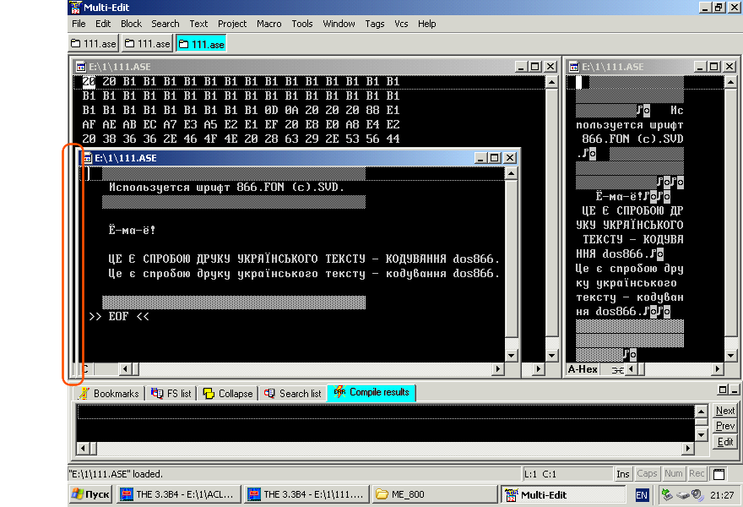The image size is (743, 507).
Task: Click the 'Ё-ма-ё!' text line
Action: click(x=132, y=231)
